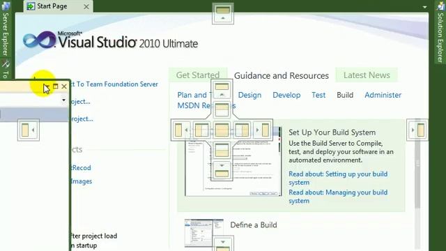446x251 pixels.
Task: Select the Build guidance category
Action: [345, 95]
